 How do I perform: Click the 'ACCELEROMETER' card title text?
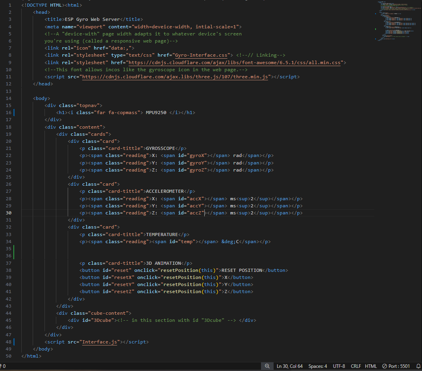pyautogui.click(x=165, y=191)
